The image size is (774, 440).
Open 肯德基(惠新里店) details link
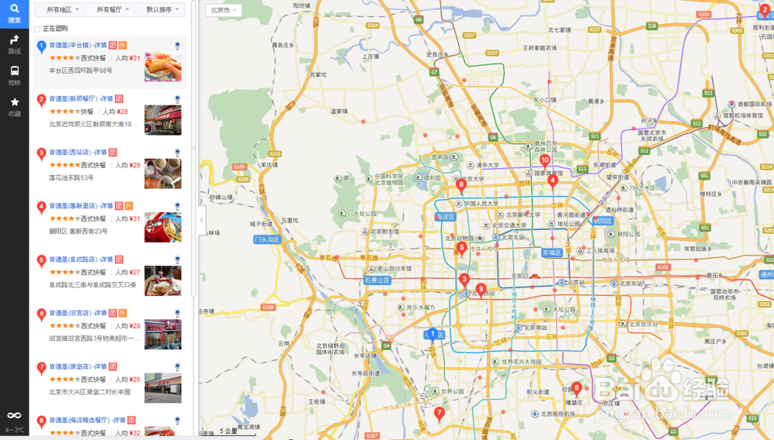click(81, 206)
